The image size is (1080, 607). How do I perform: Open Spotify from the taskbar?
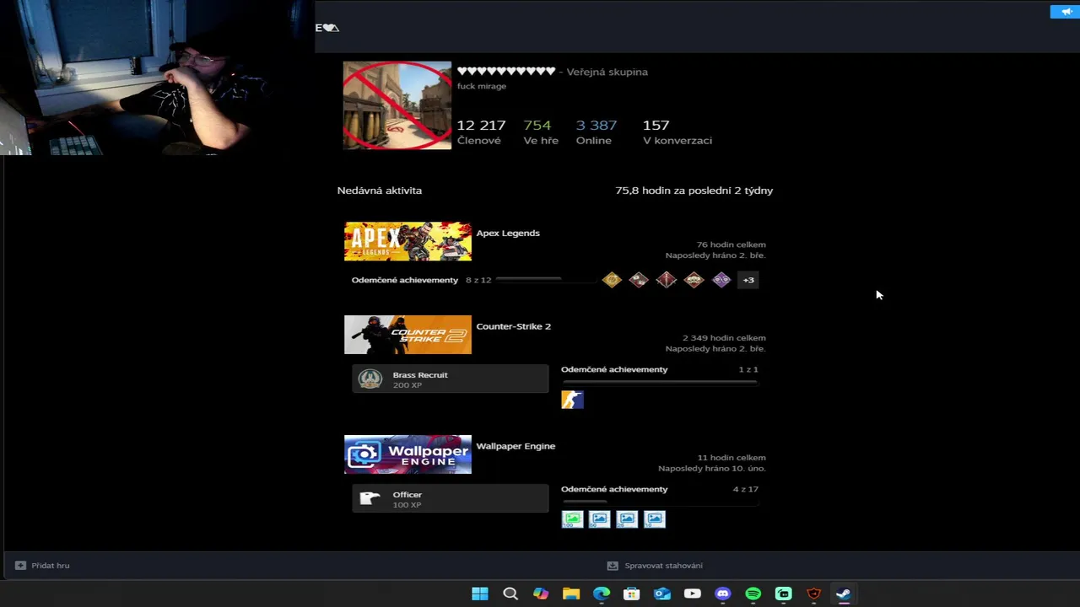pos(753,594)
